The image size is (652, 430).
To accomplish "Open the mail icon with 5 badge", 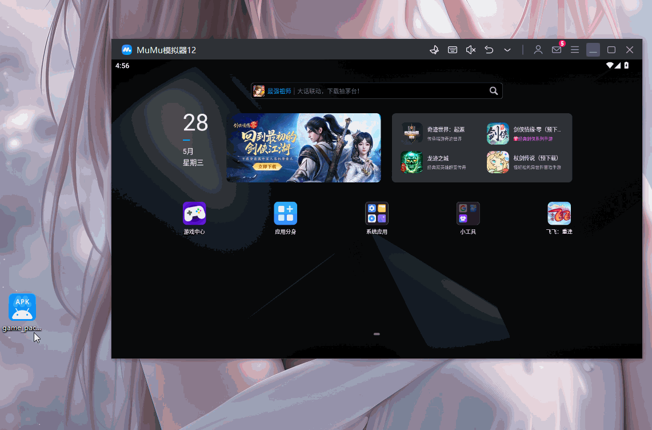I will (557, 50).
